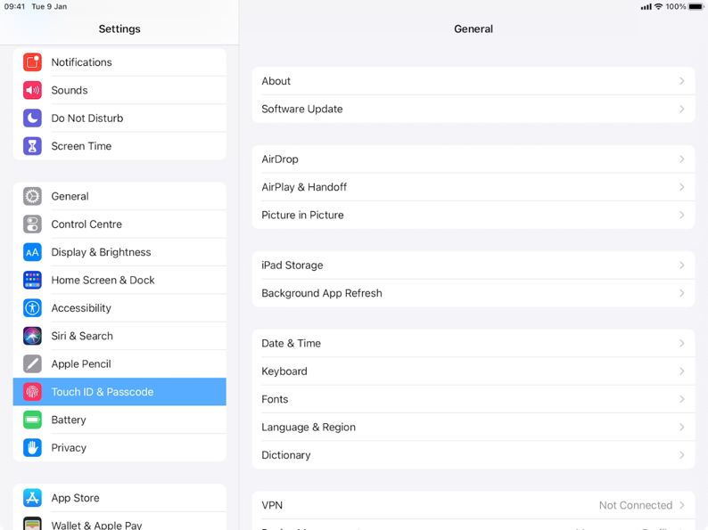Tap the battery status indicator
The image size is (708, 530).
pyautogui.click(x=696, y=6)
